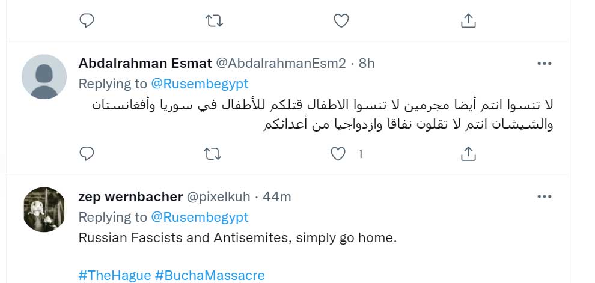Open the #TheHague hashtag
595x283 pixels.
pos(114,276)
